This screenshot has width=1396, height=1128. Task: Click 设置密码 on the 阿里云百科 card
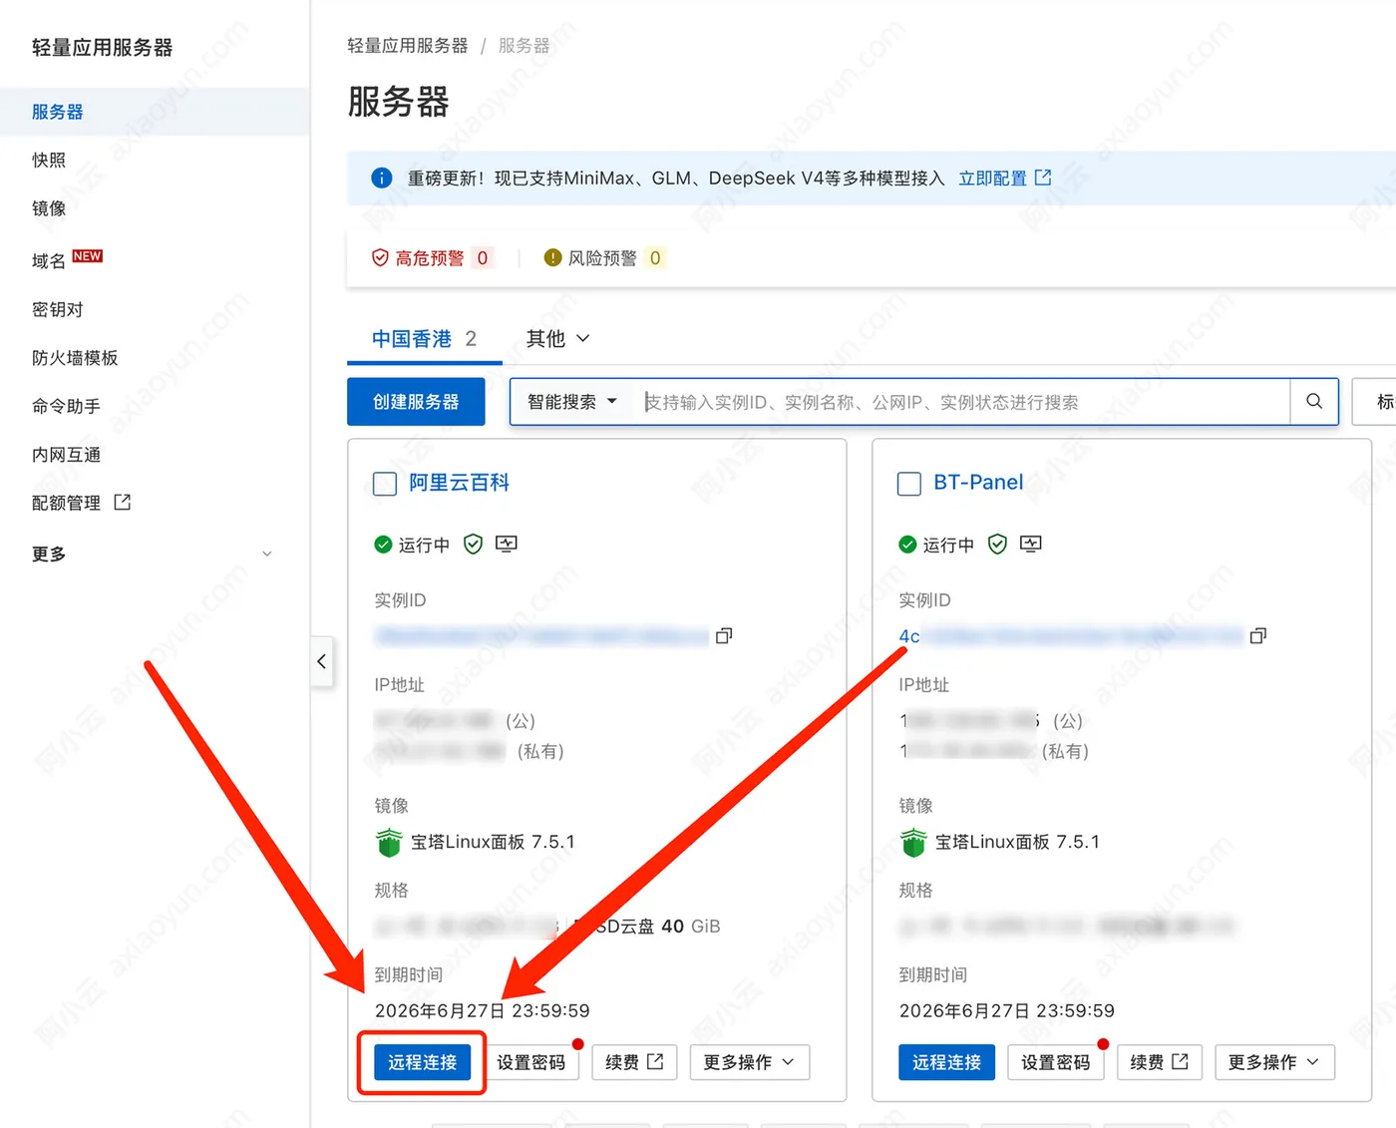(x=530, y=1062)
